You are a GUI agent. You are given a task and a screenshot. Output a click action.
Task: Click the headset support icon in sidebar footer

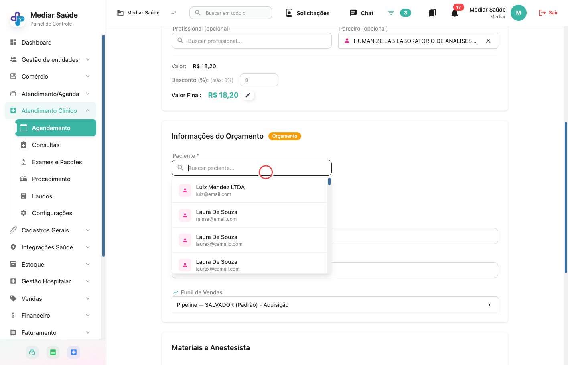(x=32, y=352)
